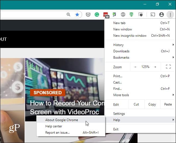Screen dimensions: 176x143
Task: Click the blue bookmark star icon
Action: click(x=77, y=15)
